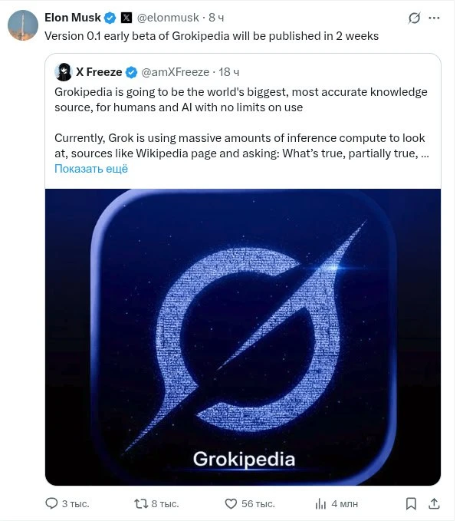The image size is (463, 521).
Task: Click the reply speech bubble icon
Action: click(52, 503)
